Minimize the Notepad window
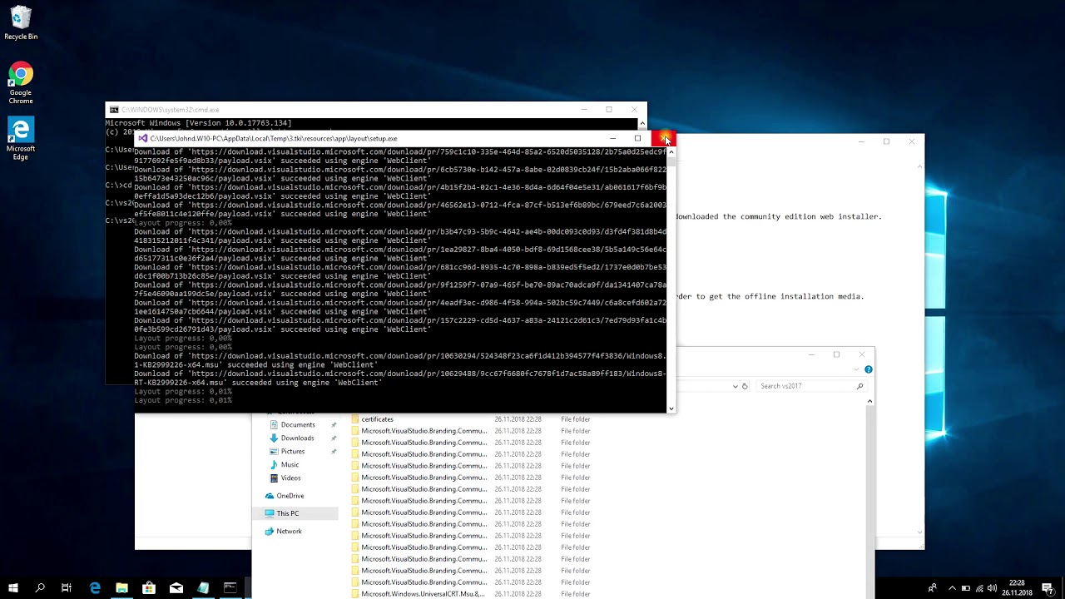This screenshot has height=599, width=1065. [x=861, y=141]
